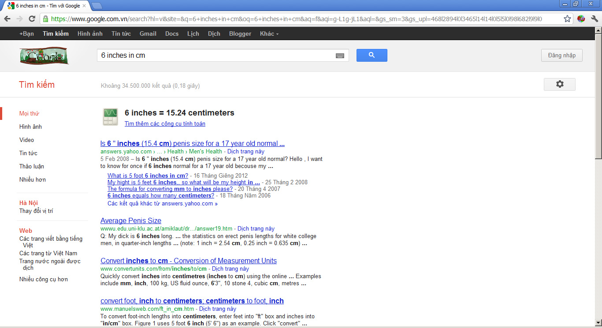Image resolution: width=602 pixels, height=328 pixels.
Task: Open Dịch from the top bar
Action: [x=214, y=34]
